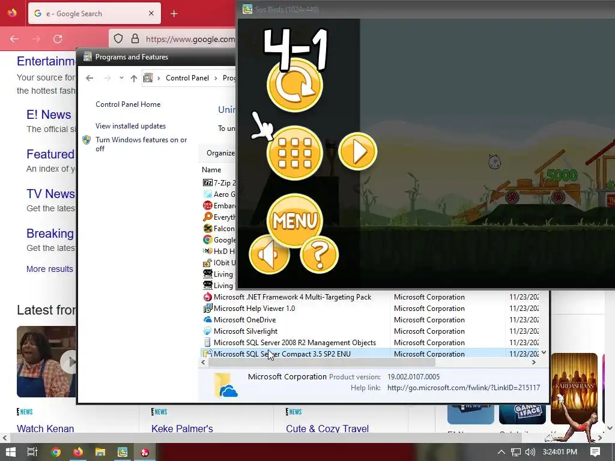Image resolution: width=615 pixels, height=461 pixels.
Task: Select Microsoft .NET Framework 4 Multi-Targeting Pack
Action: 292,297
